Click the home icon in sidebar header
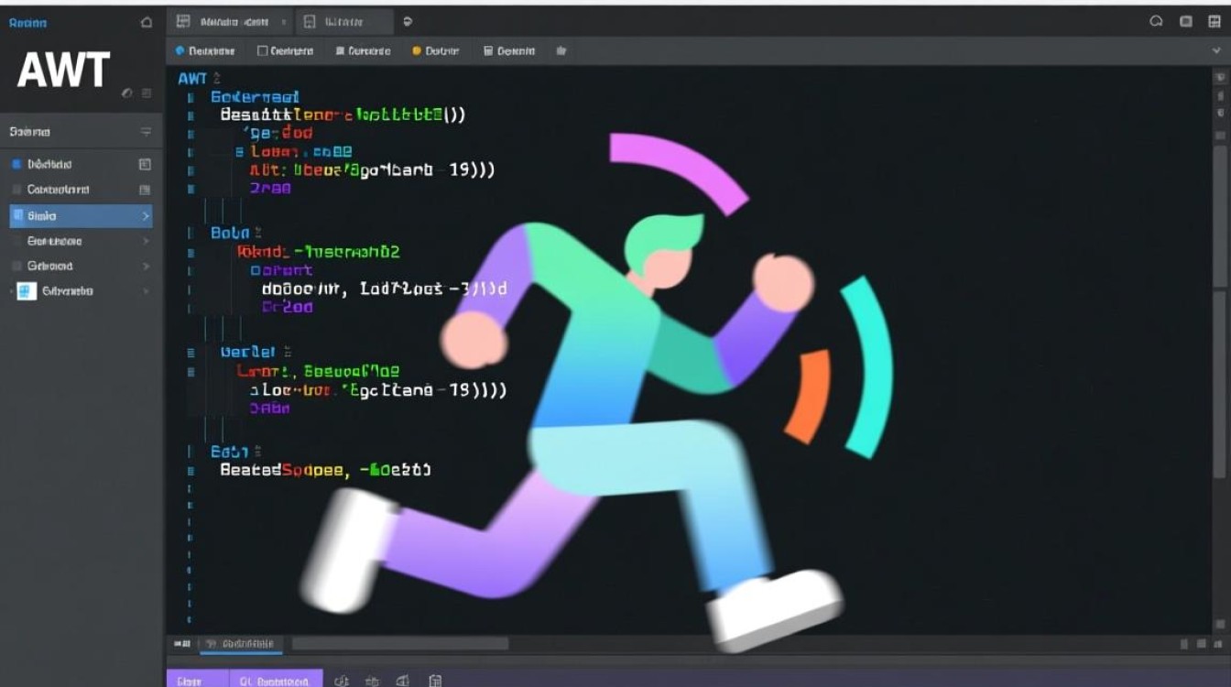The width and height of the screenshot is (1231, 687). point(145,21)
